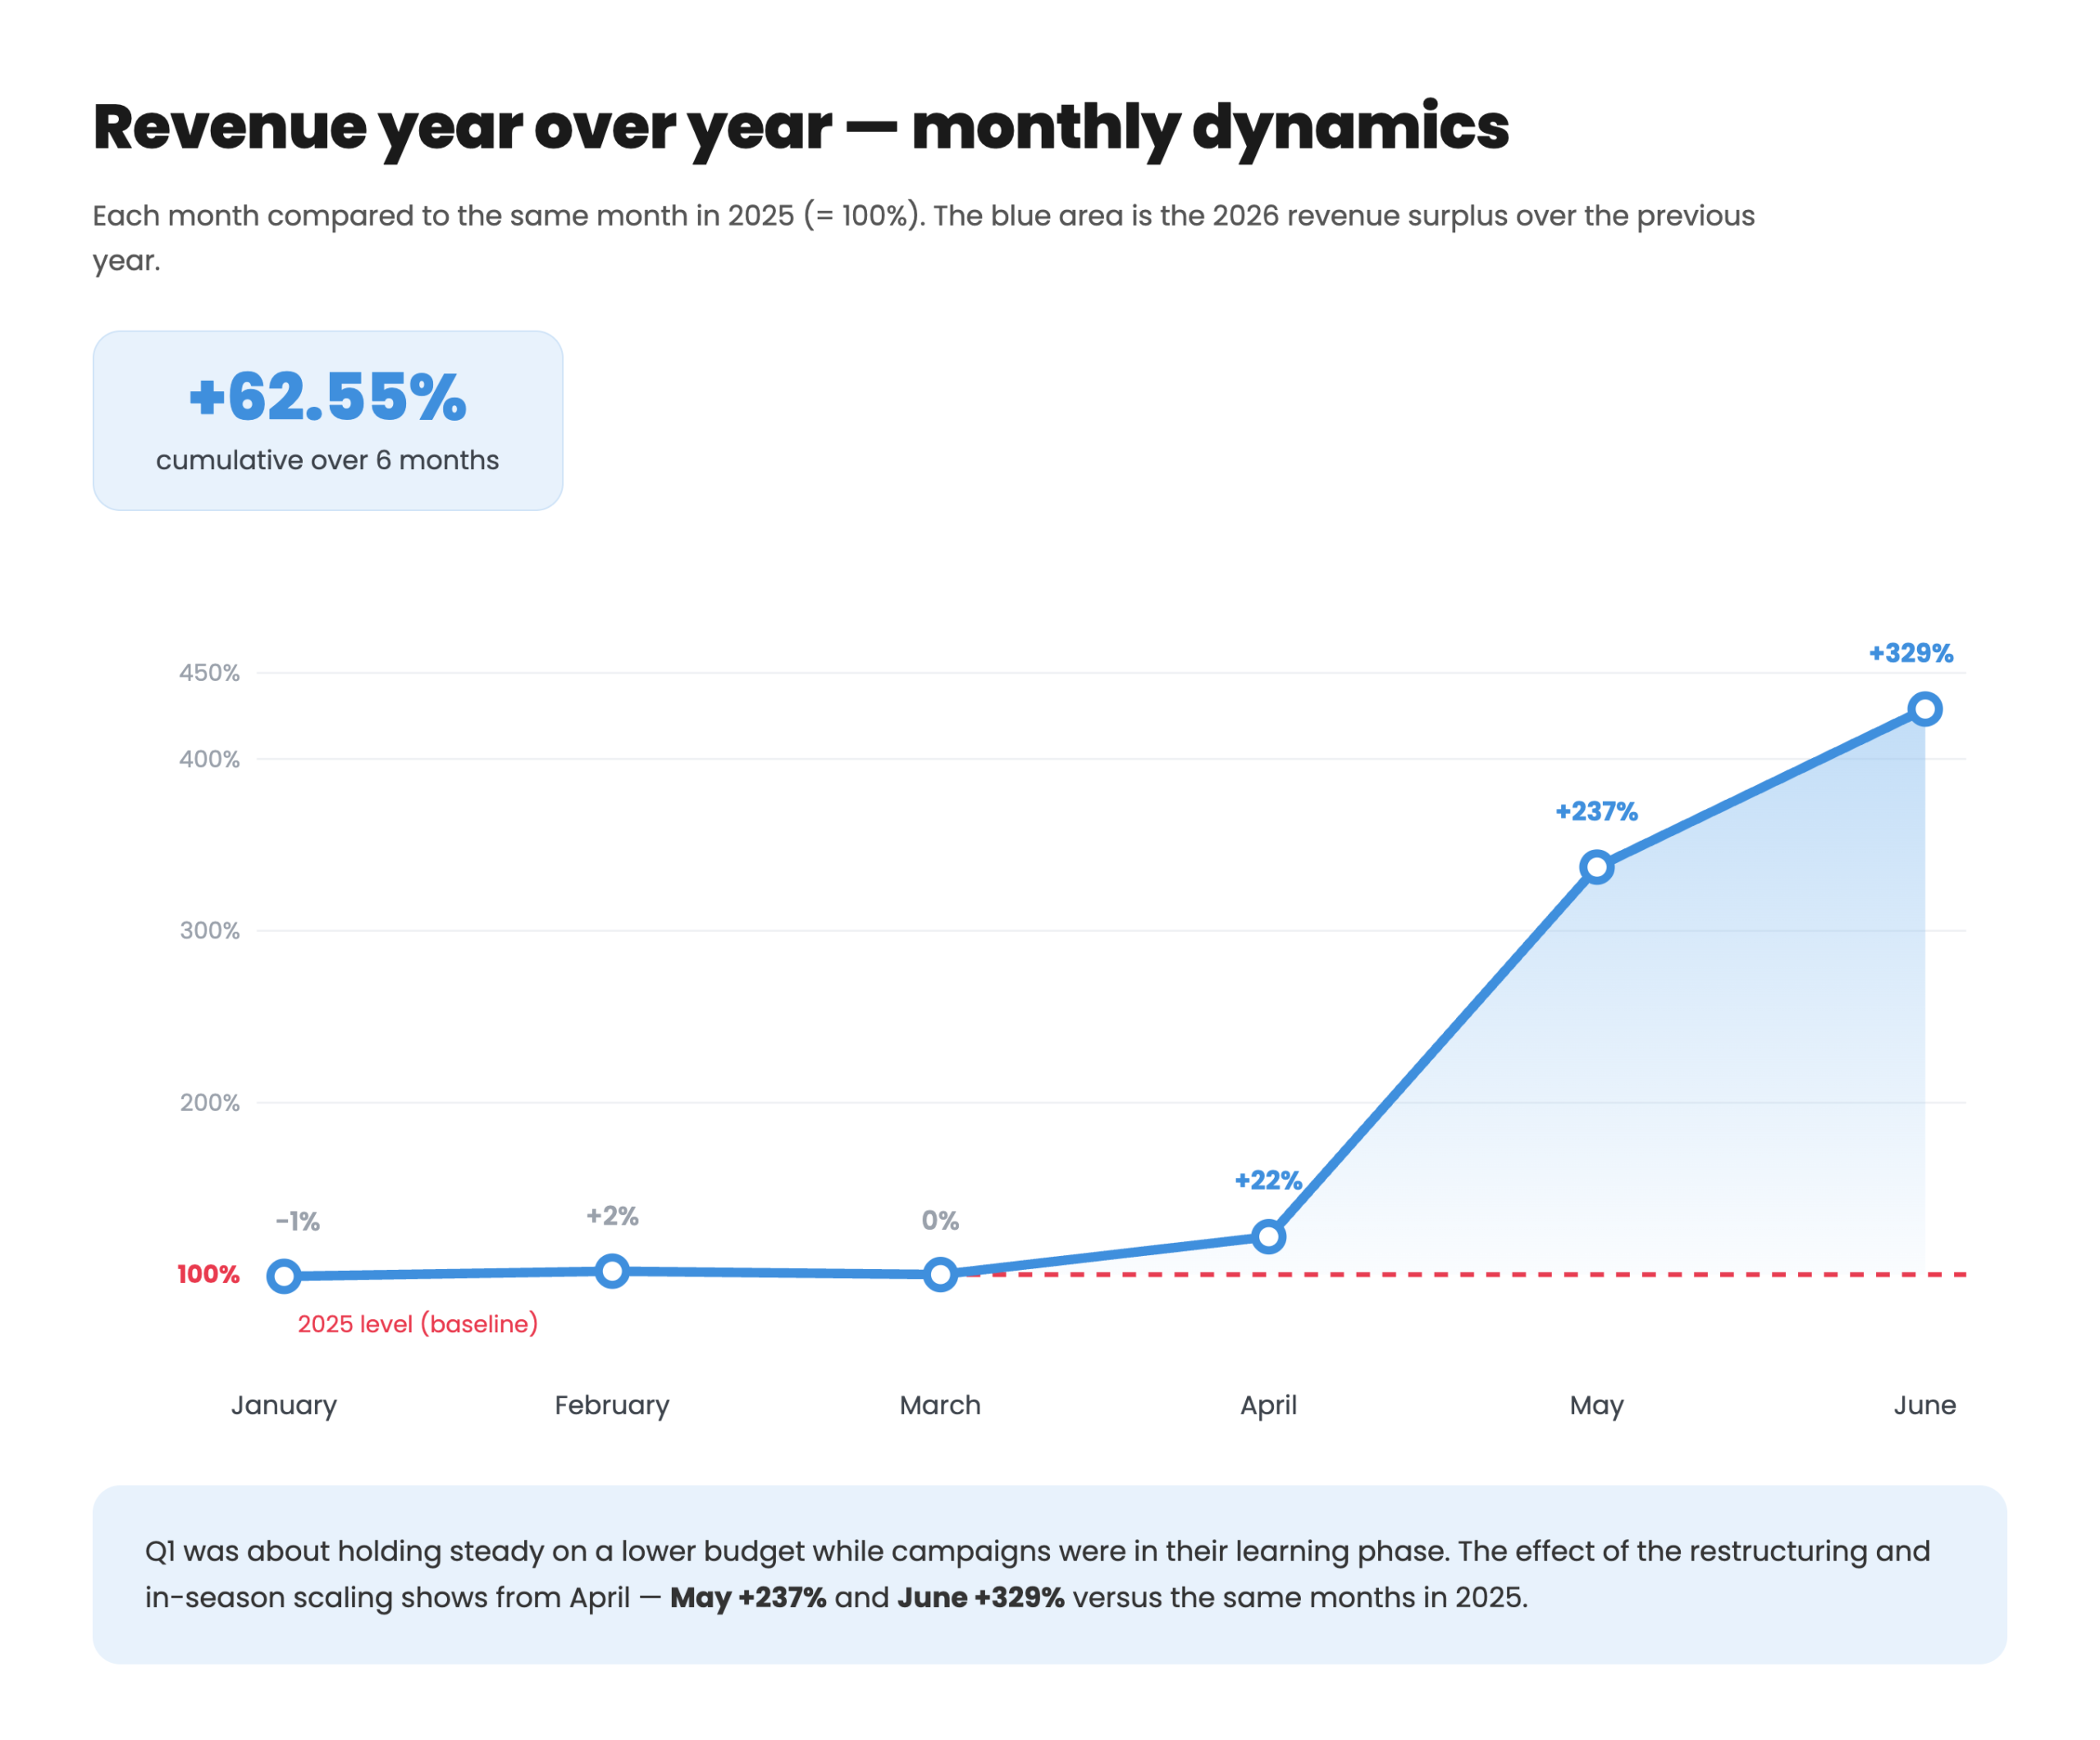Click the +2% label above February
This screenshot has width=2100, height=1740.
tap(612, 1215)
